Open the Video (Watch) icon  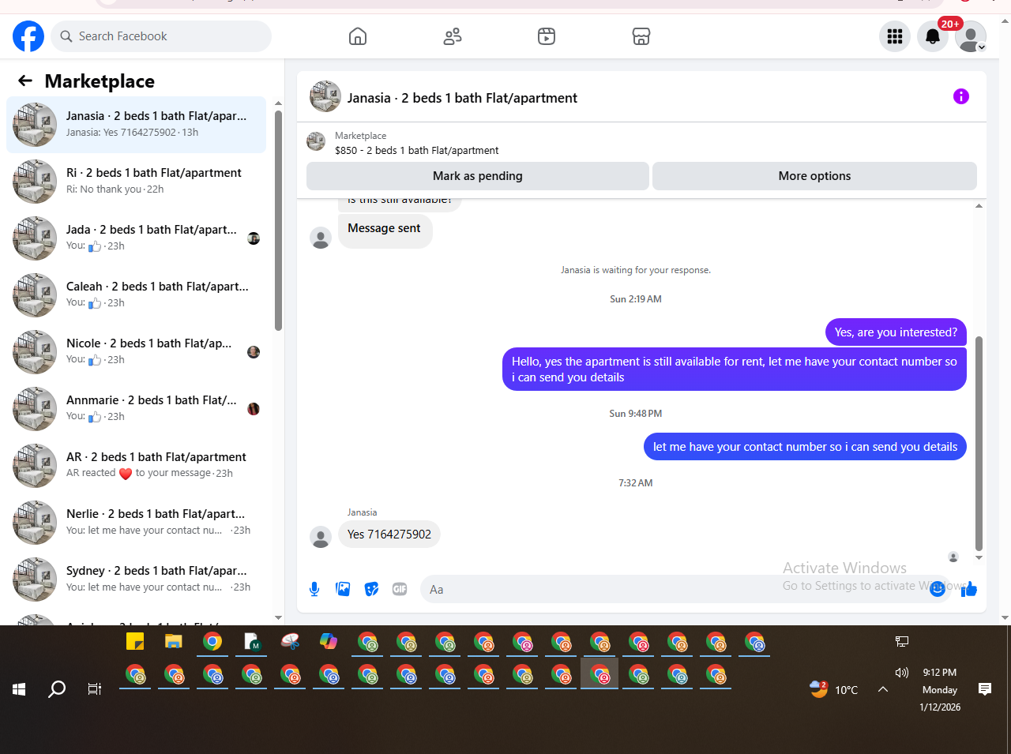coord(547,36)
